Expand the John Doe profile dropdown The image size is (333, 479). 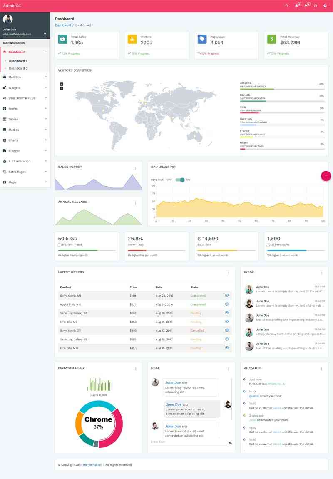pos(45,34)
